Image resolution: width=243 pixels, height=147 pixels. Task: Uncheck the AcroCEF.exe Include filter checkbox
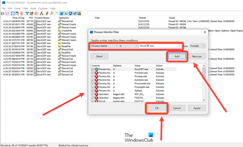[x=93, y=69]
